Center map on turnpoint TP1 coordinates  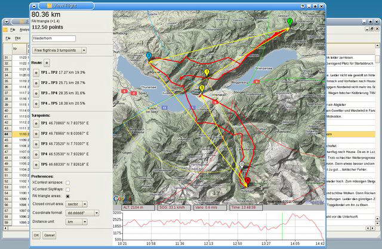tap(36, 123)
